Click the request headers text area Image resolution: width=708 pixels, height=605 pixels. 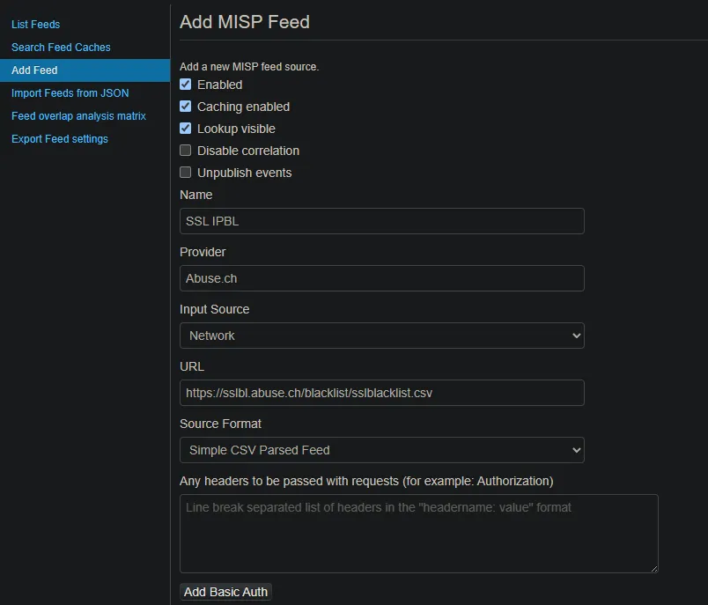click(418, 534)
